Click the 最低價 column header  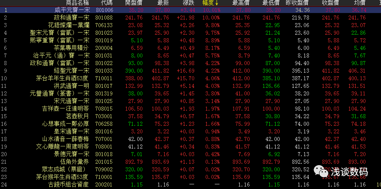[x=271, y=3]
